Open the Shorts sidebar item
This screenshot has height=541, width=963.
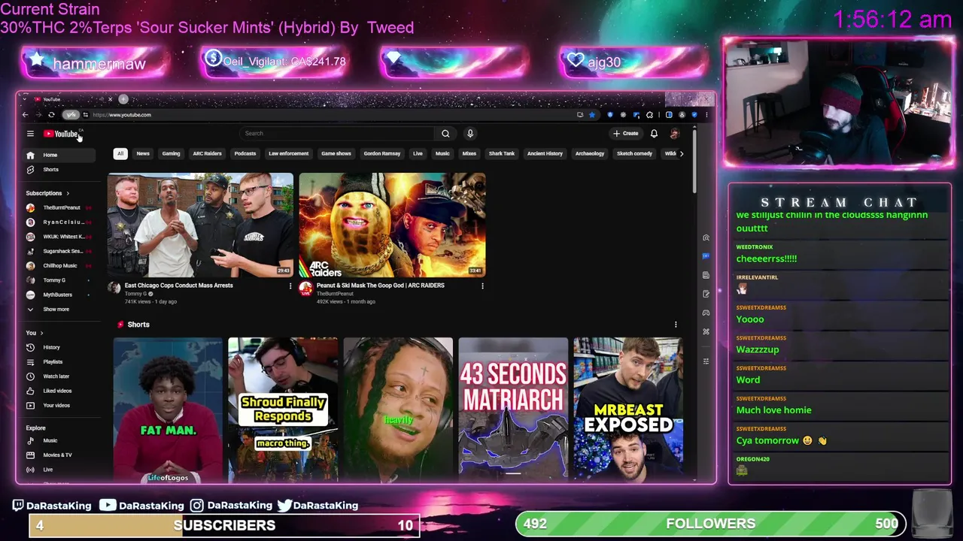(50, 170)
